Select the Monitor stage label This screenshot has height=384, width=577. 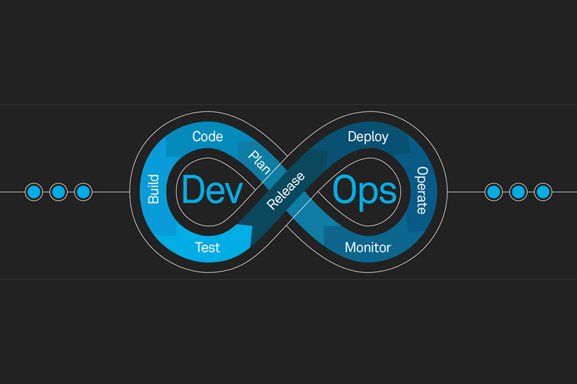367,247
